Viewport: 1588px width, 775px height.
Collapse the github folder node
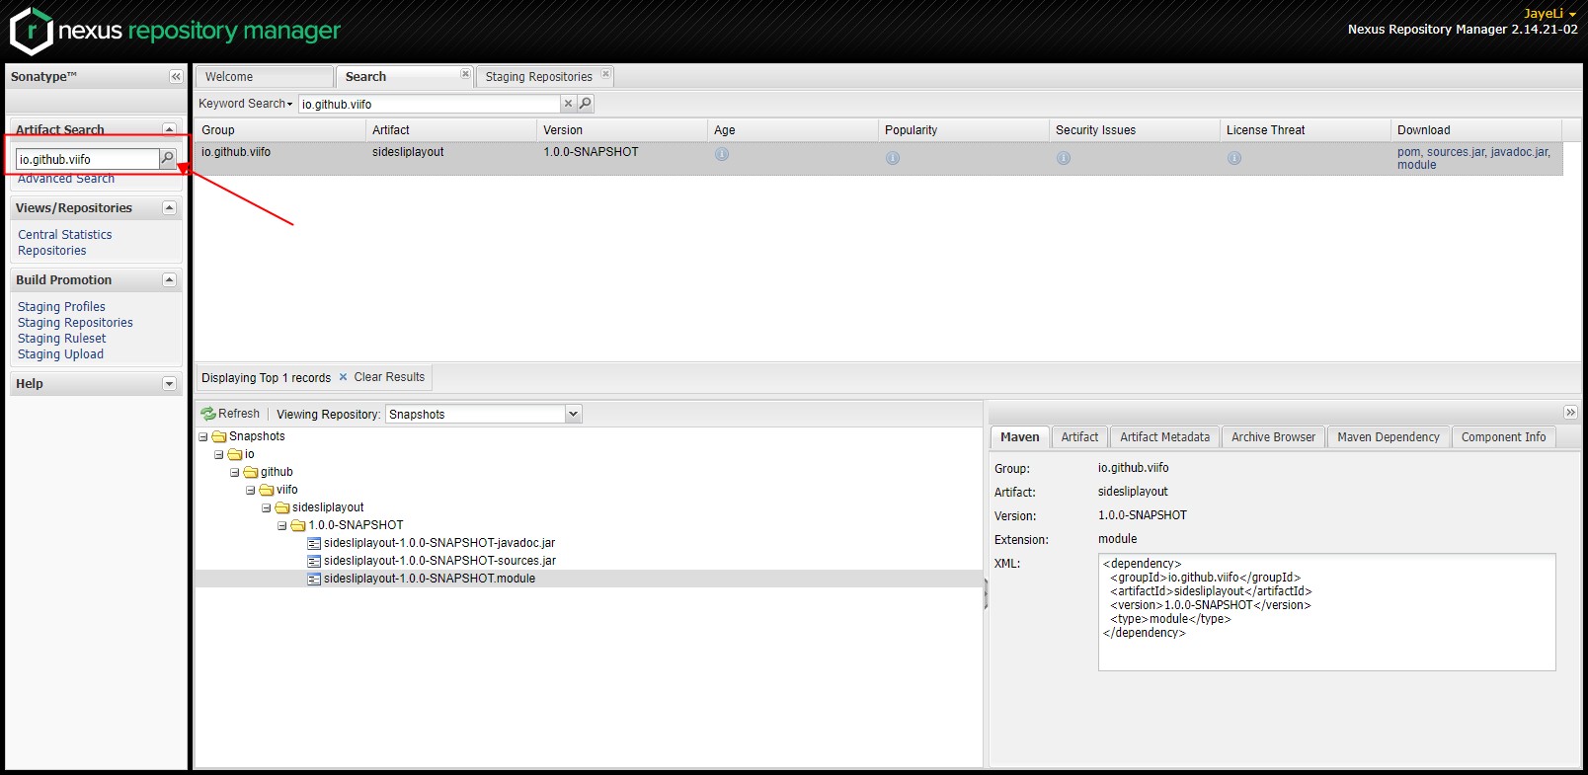click(x=235, y=472)
